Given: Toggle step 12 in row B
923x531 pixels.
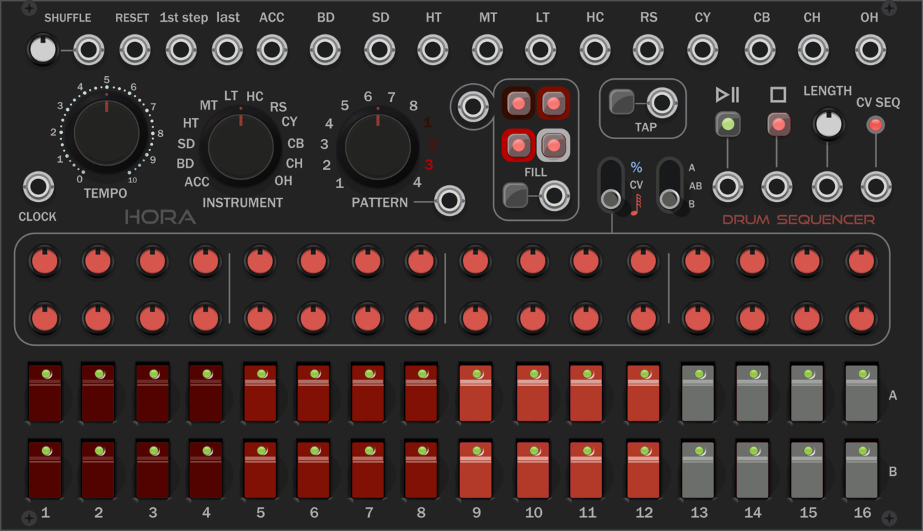Looking at the screenshot, I should click(x=643, y=470).
